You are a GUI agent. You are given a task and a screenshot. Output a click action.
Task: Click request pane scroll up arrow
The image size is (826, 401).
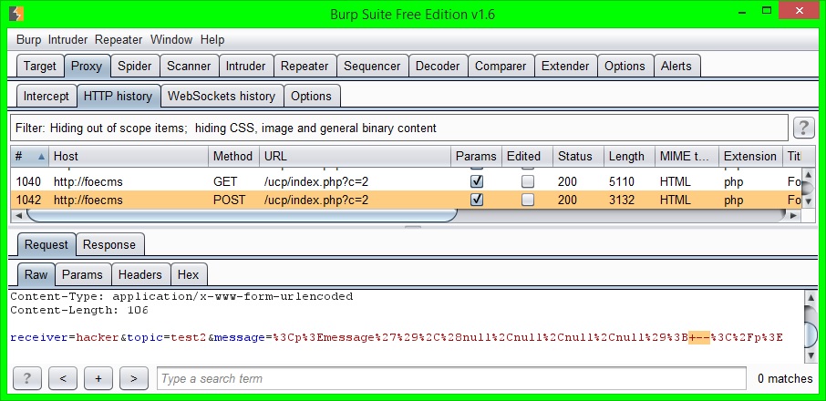click(x=811, y=298)
